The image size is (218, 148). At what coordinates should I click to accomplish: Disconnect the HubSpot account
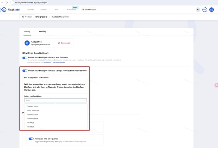click(x=64, y=43)
